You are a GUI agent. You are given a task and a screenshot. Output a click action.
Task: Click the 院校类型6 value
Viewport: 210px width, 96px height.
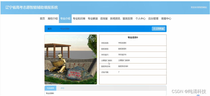pyautogui.click(x=122, y=49)
